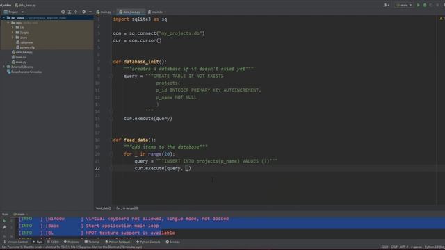Select Scratches and Consoles node

tap(24, 72)
